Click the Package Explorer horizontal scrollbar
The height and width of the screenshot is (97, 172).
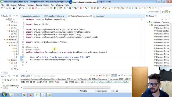[6, 72]
